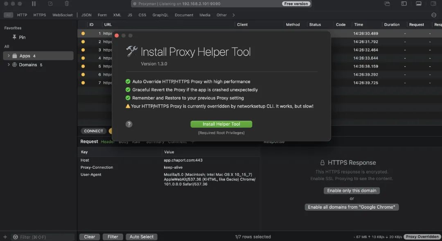Click the Install Helper Tool button
Image resolution: width=442 pixels, height=241 pixels.
point(221,124)
